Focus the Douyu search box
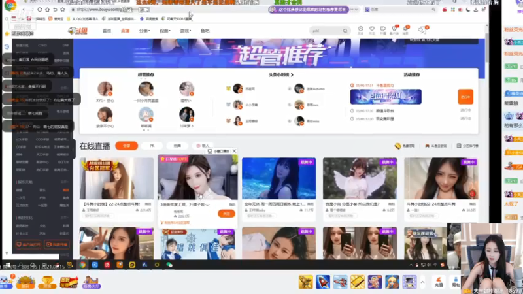523x294 pixels. (x=326, y=31)
